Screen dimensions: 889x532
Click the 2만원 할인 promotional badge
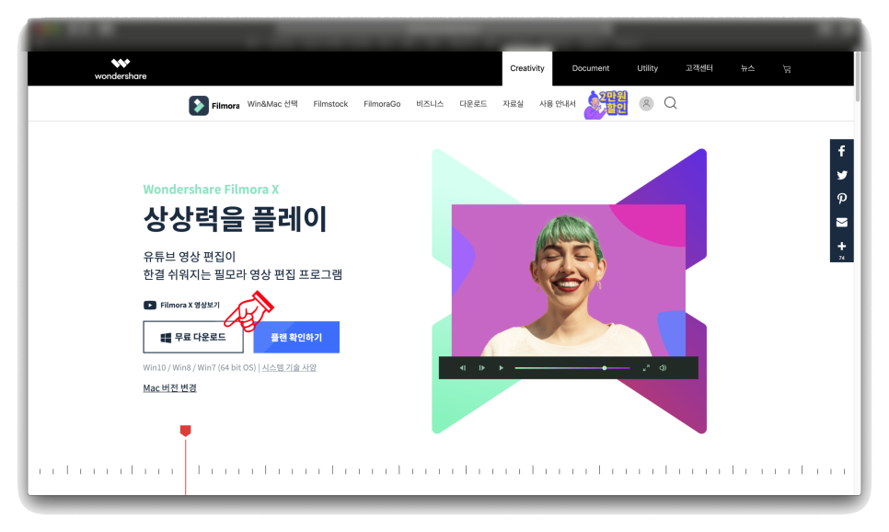pos(606,104)
